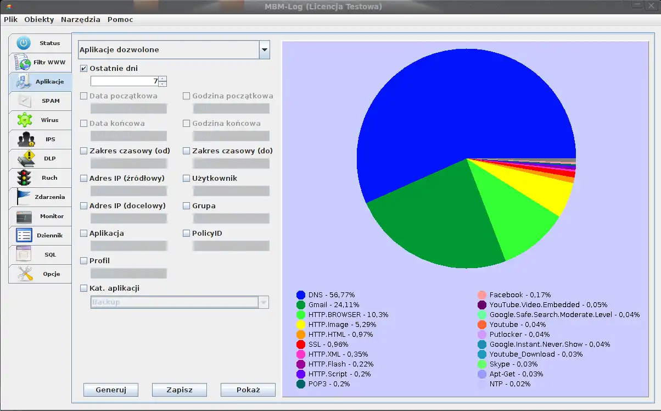Open the SQL database icon

(x=24, y=254)
